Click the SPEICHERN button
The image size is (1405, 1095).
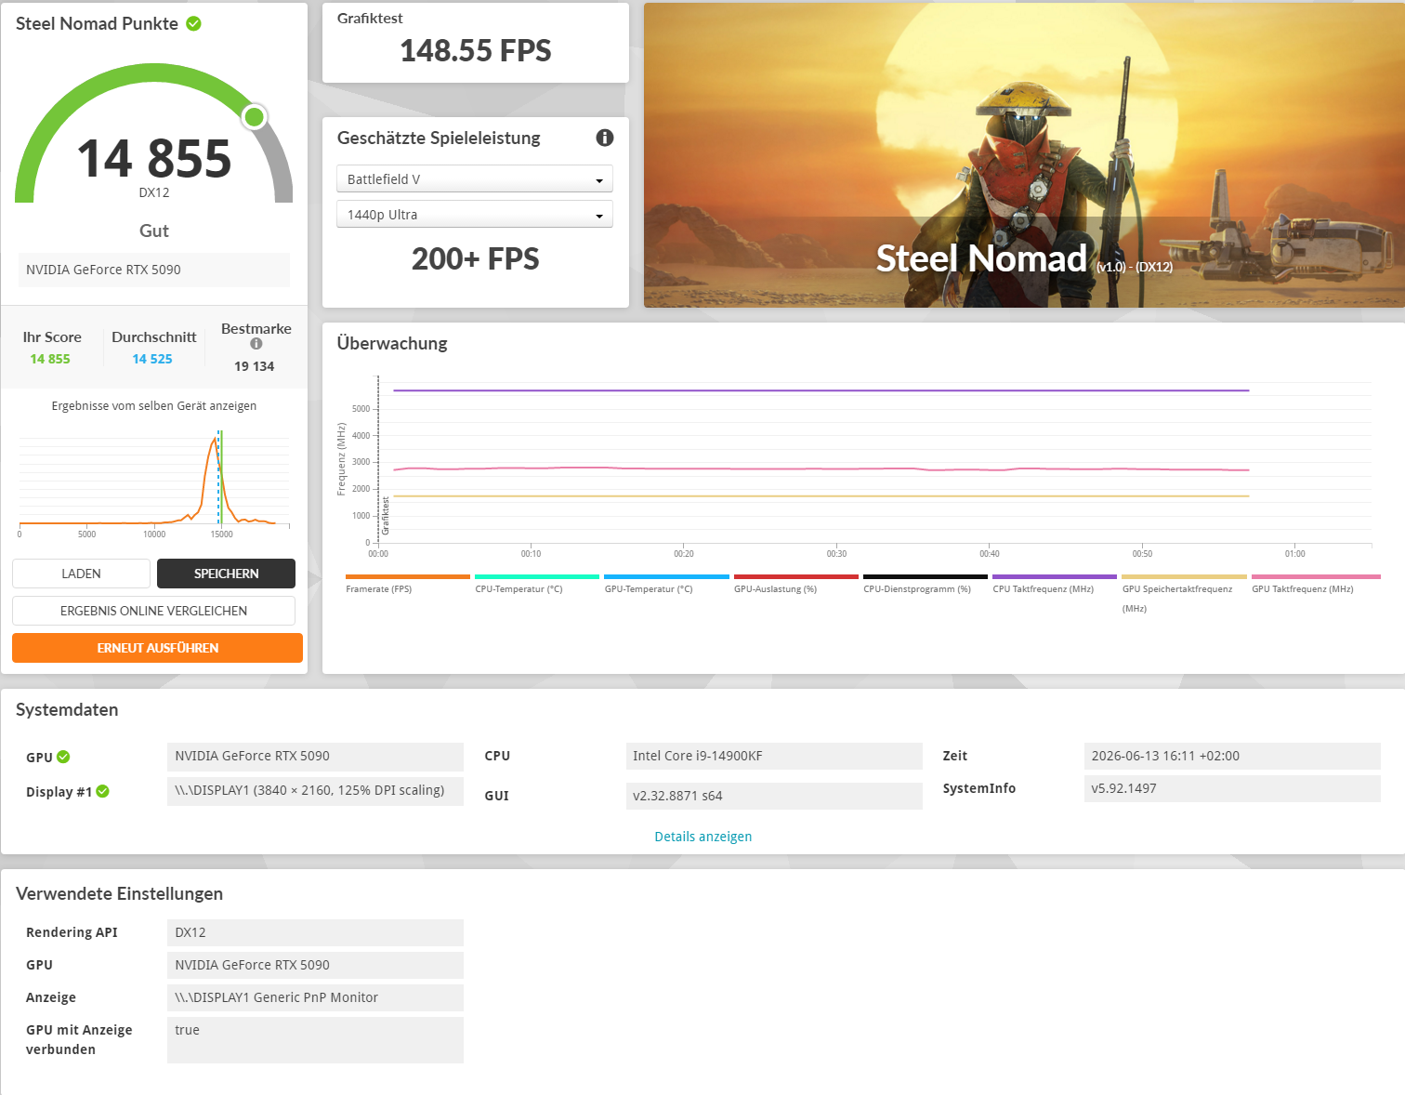click(x=226, y=574)
